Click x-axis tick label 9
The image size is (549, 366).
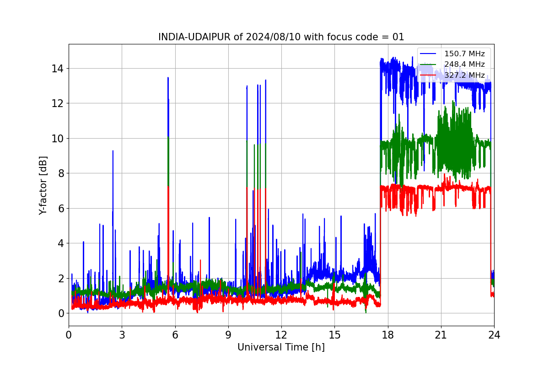click(228, 334)
